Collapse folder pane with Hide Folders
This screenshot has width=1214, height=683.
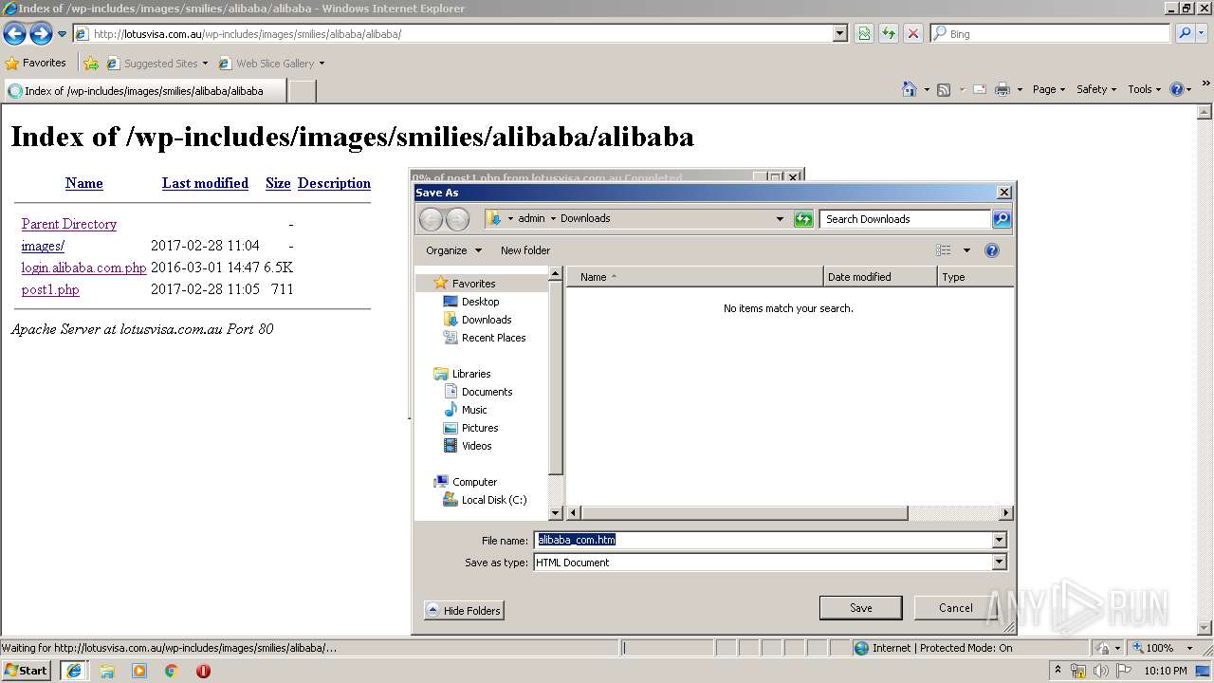tap(464, 611)
